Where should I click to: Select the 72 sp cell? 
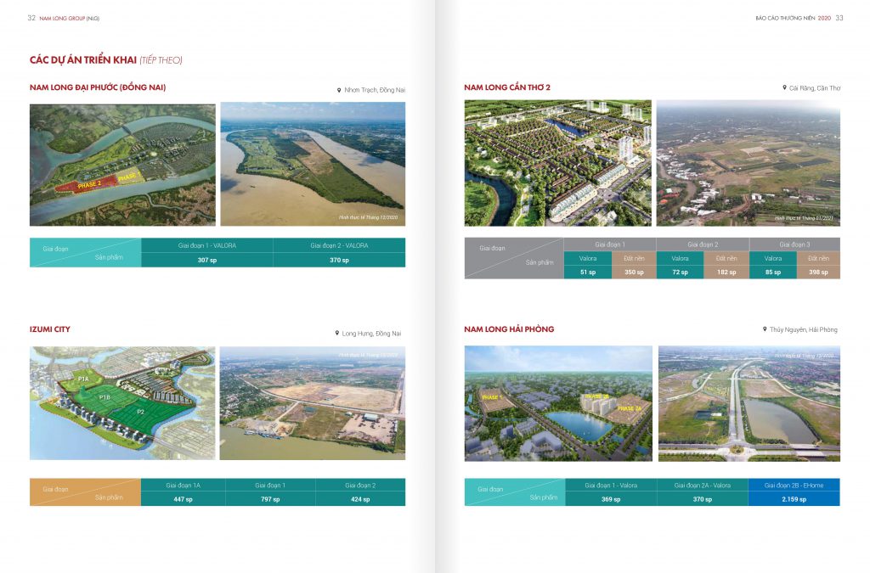[x=680, y=272]
